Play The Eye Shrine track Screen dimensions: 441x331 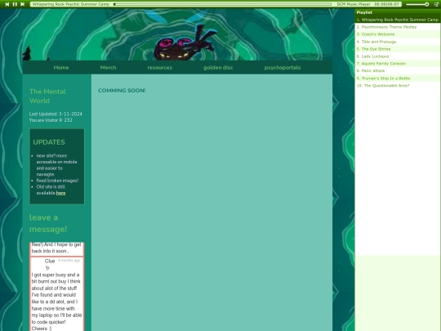click(398, 49)
